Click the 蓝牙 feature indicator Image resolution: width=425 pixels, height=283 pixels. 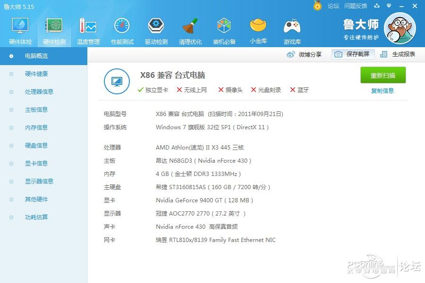pos(299,90)
